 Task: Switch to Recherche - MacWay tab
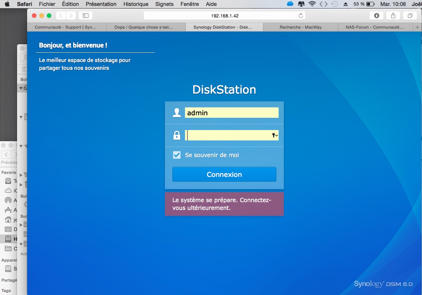[301, 27]
